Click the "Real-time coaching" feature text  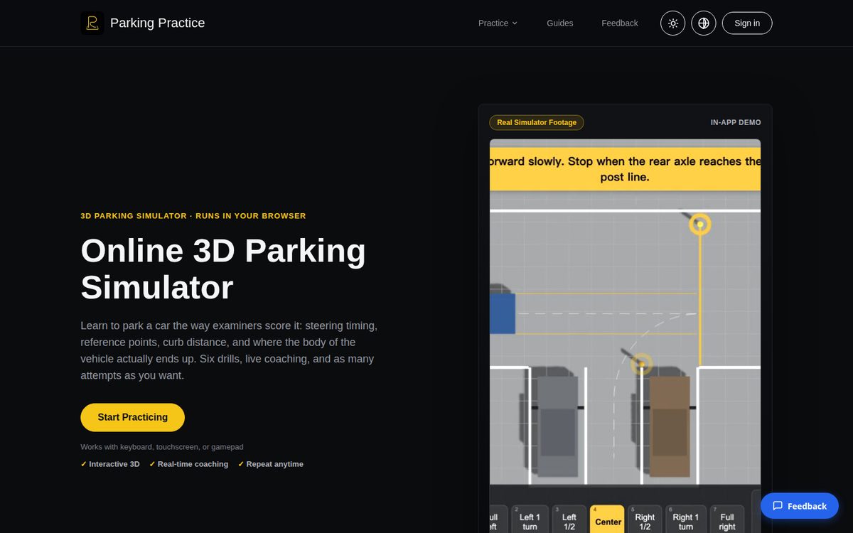coord(193,464)
